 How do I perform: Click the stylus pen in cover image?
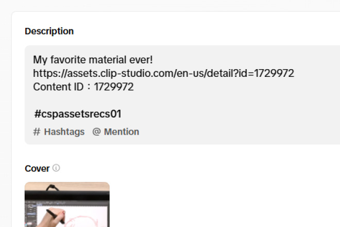pyautogui.click(x=50, y=212)
